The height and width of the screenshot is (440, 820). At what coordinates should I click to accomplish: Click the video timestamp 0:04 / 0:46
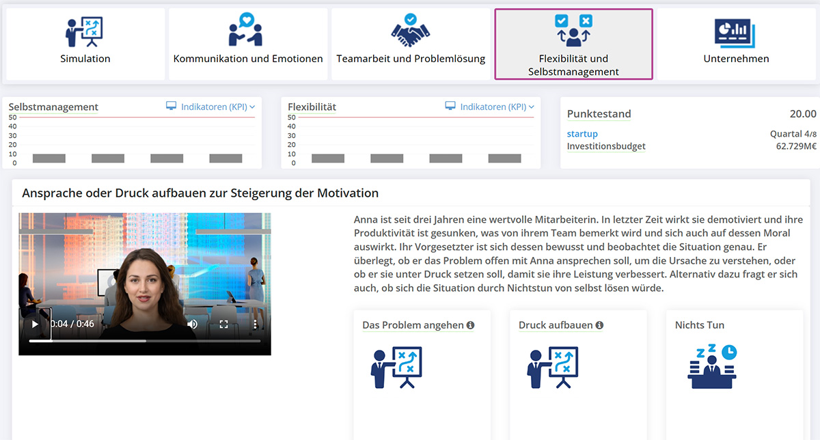(72, 325)
